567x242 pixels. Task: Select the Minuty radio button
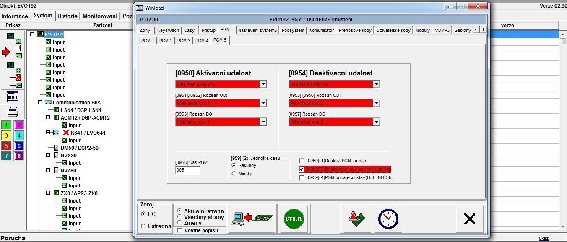point(234,174)
